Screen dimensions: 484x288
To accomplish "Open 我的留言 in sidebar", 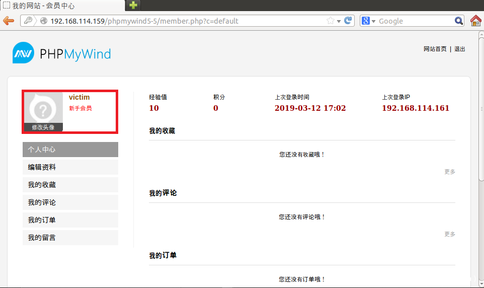I will click(x=70, y=238).
